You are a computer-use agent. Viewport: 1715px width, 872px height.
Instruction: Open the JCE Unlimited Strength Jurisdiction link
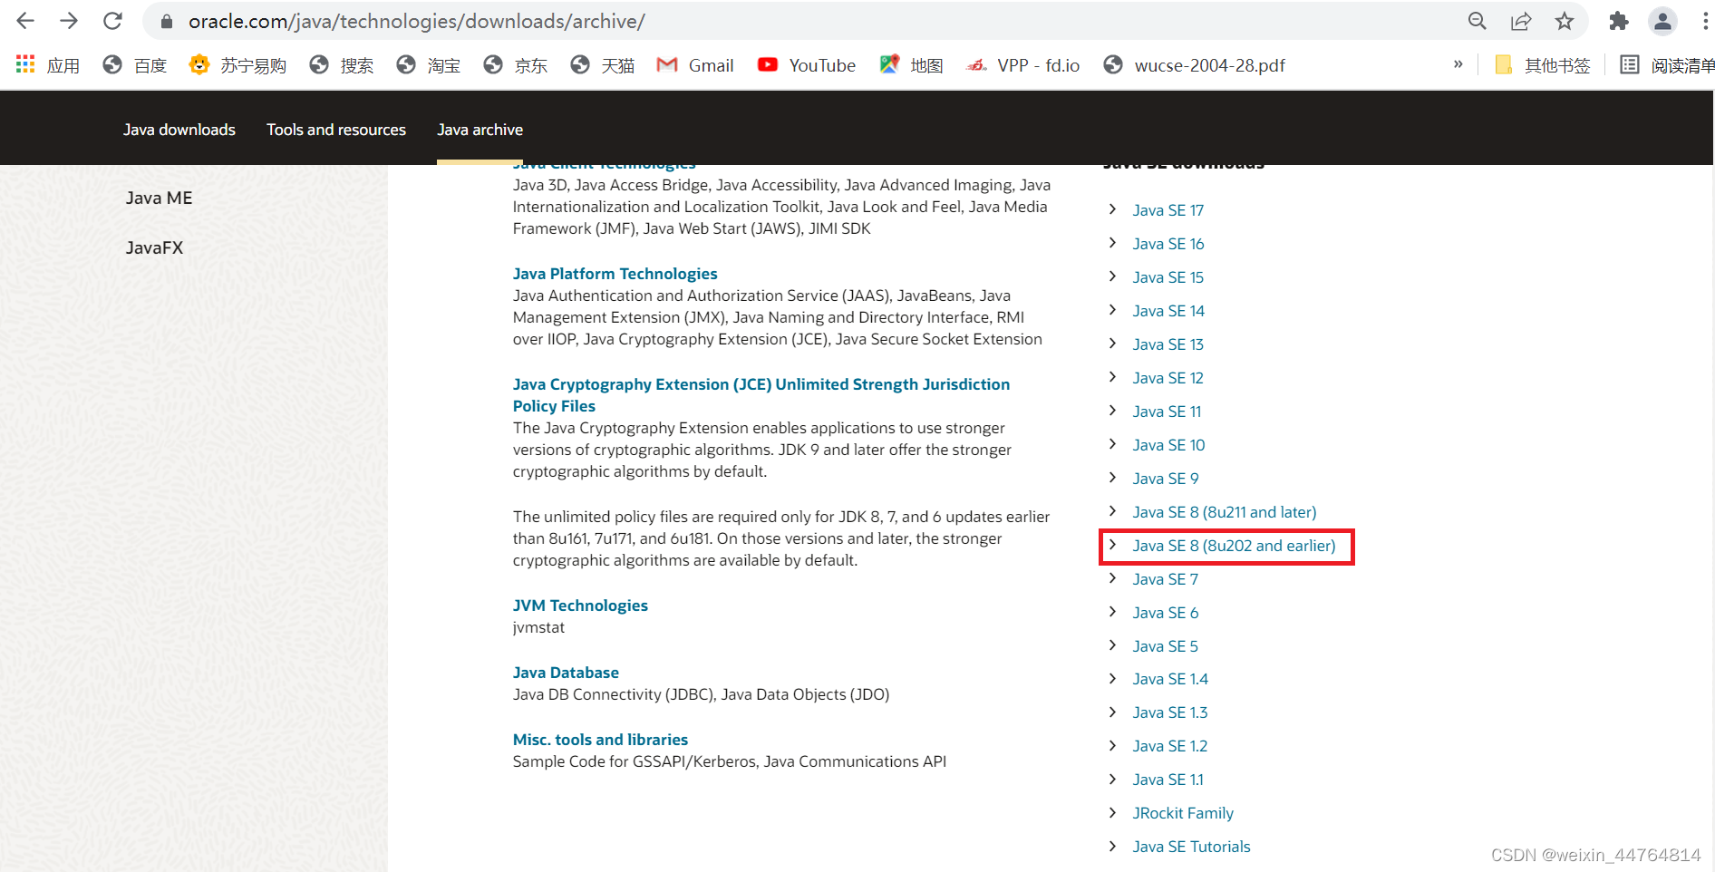tap(761, 395)
